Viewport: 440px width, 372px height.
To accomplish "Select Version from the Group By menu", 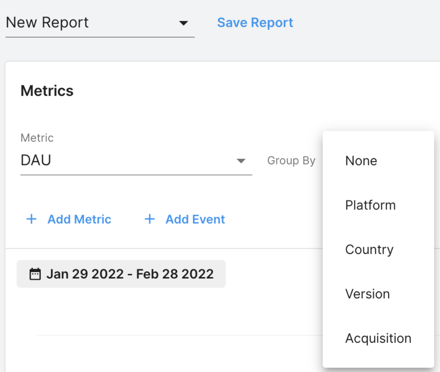I will [367, 294].
